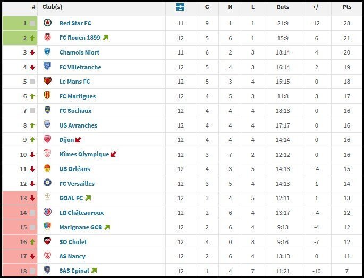Open the FC Villefranche club link
364x278 pixels.
(80, 67)
